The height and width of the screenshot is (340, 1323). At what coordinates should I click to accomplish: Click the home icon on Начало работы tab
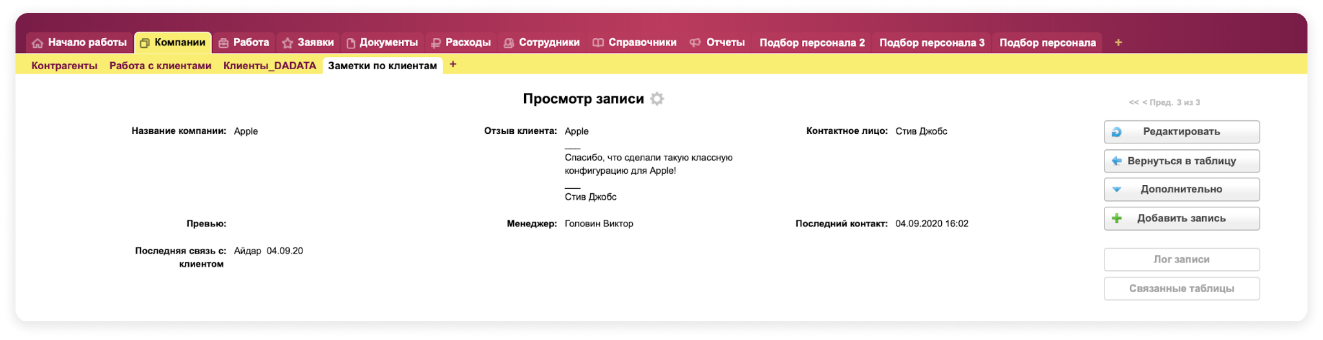click(37, 43)
